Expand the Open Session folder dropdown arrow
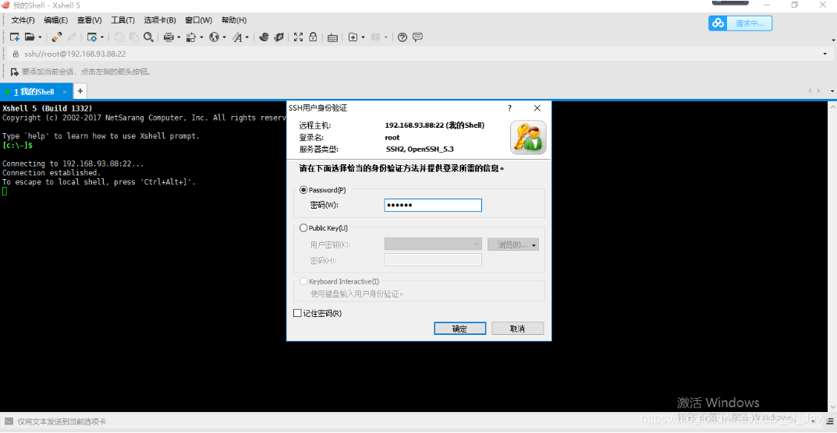Viewport: 837px width, 433px height. (x=40, y=38)
